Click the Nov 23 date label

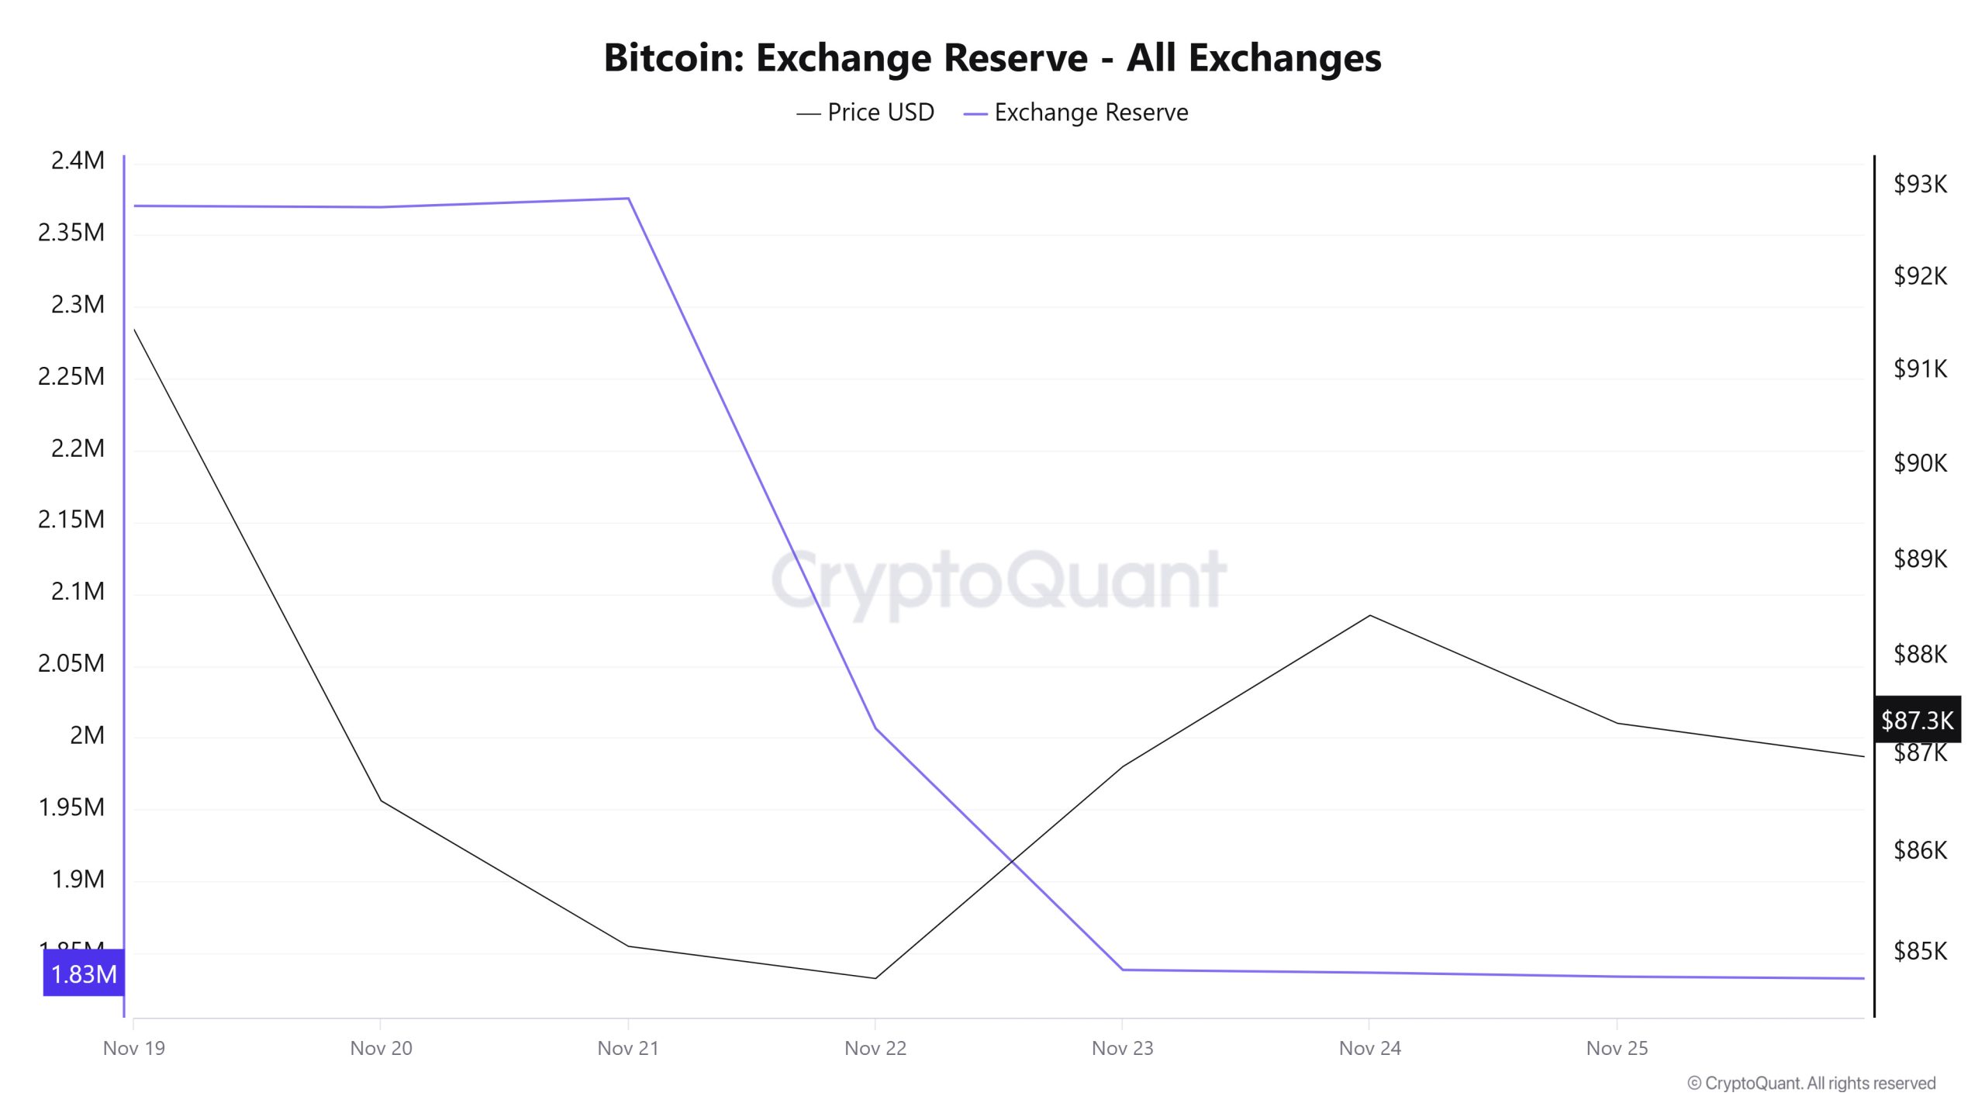click(x=1122, y=1048)
